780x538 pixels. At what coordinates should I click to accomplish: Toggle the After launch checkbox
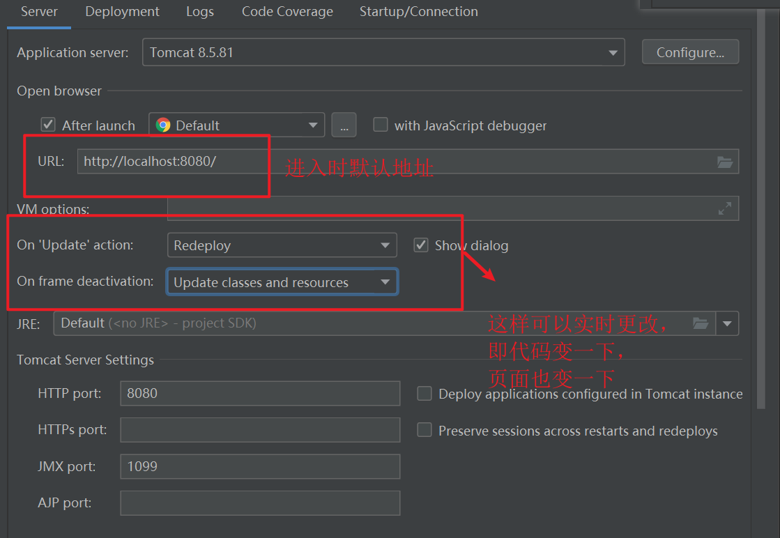[x=48, y=124]
